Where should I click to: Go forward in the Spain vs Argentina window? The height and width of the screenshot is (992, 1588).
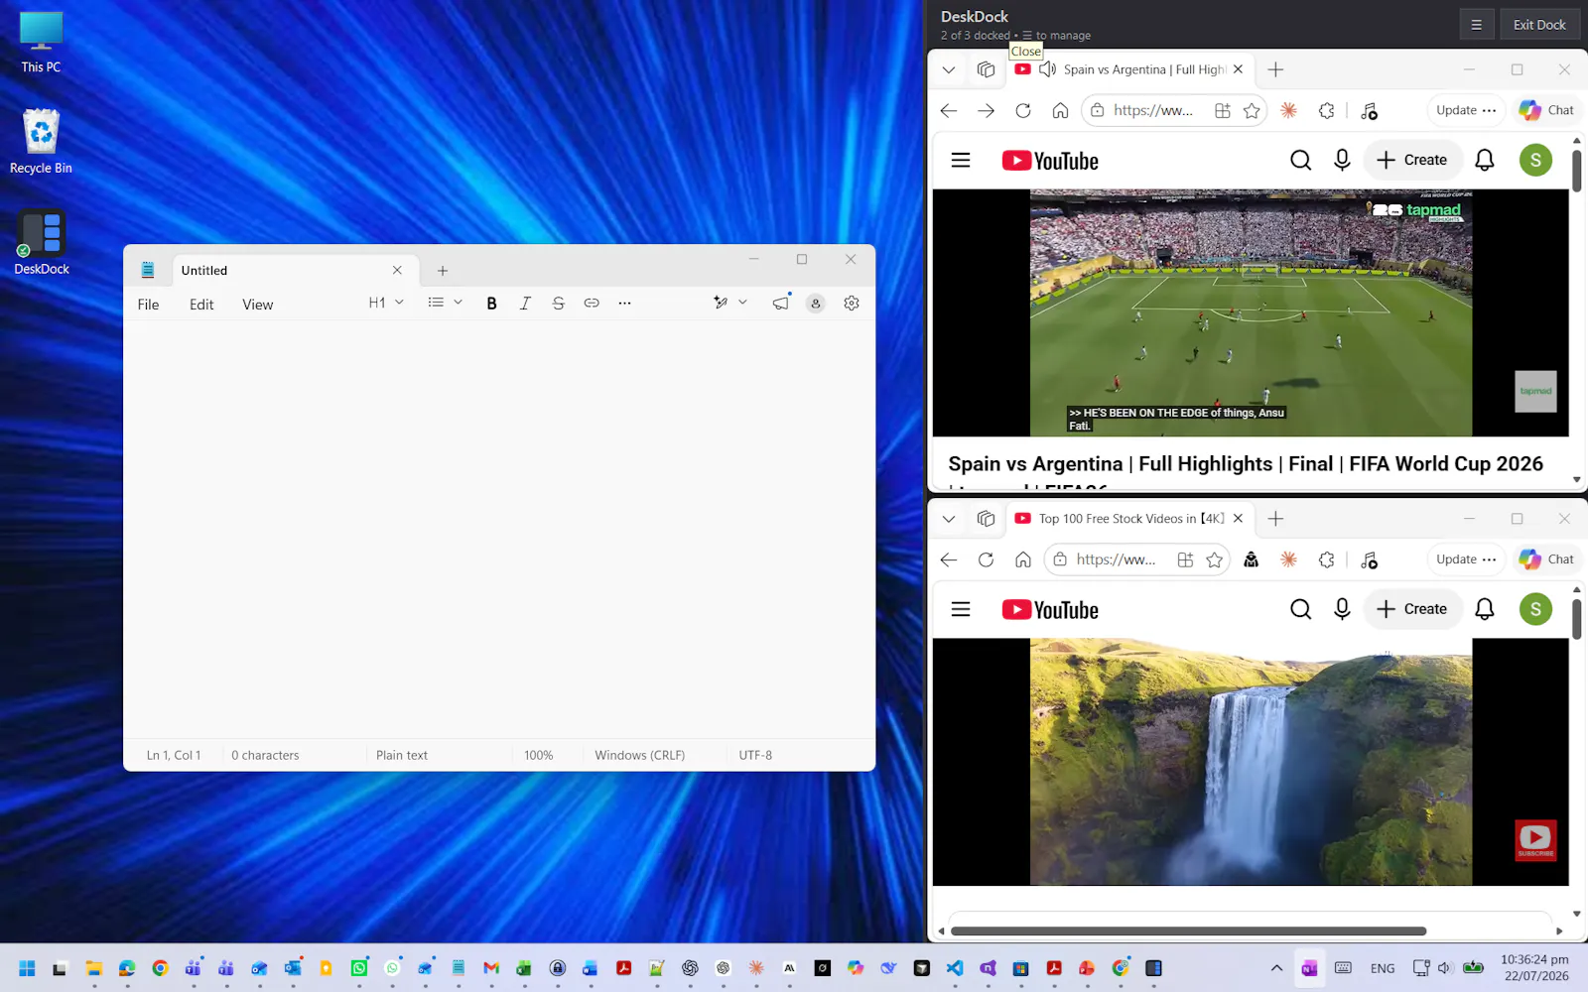pyautogui.click(x=986, y=111)
